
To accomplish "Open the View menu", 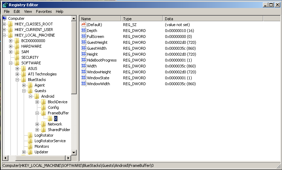I will 28,11.
